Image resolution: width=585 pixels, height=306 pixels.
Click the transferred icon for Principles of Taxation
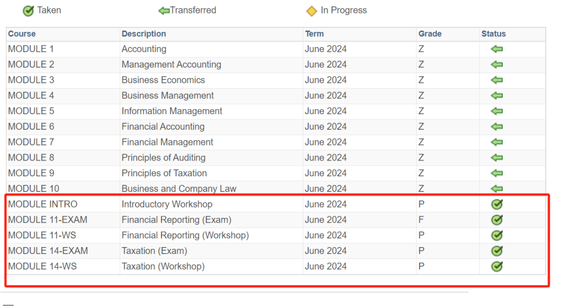click(x=497, y=173)
